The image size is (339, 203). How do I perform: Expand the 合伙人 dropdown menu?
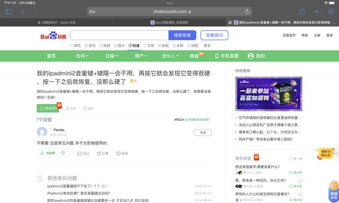[170, 56]
